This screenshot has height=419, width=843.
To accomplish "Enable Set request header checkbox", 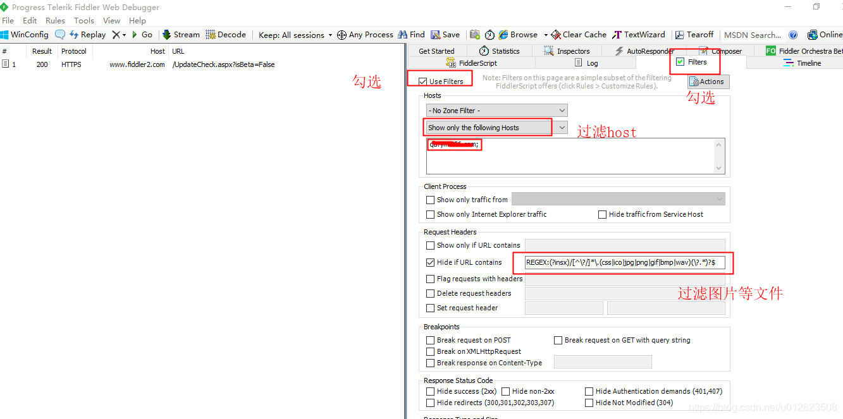I will [431, 308].
